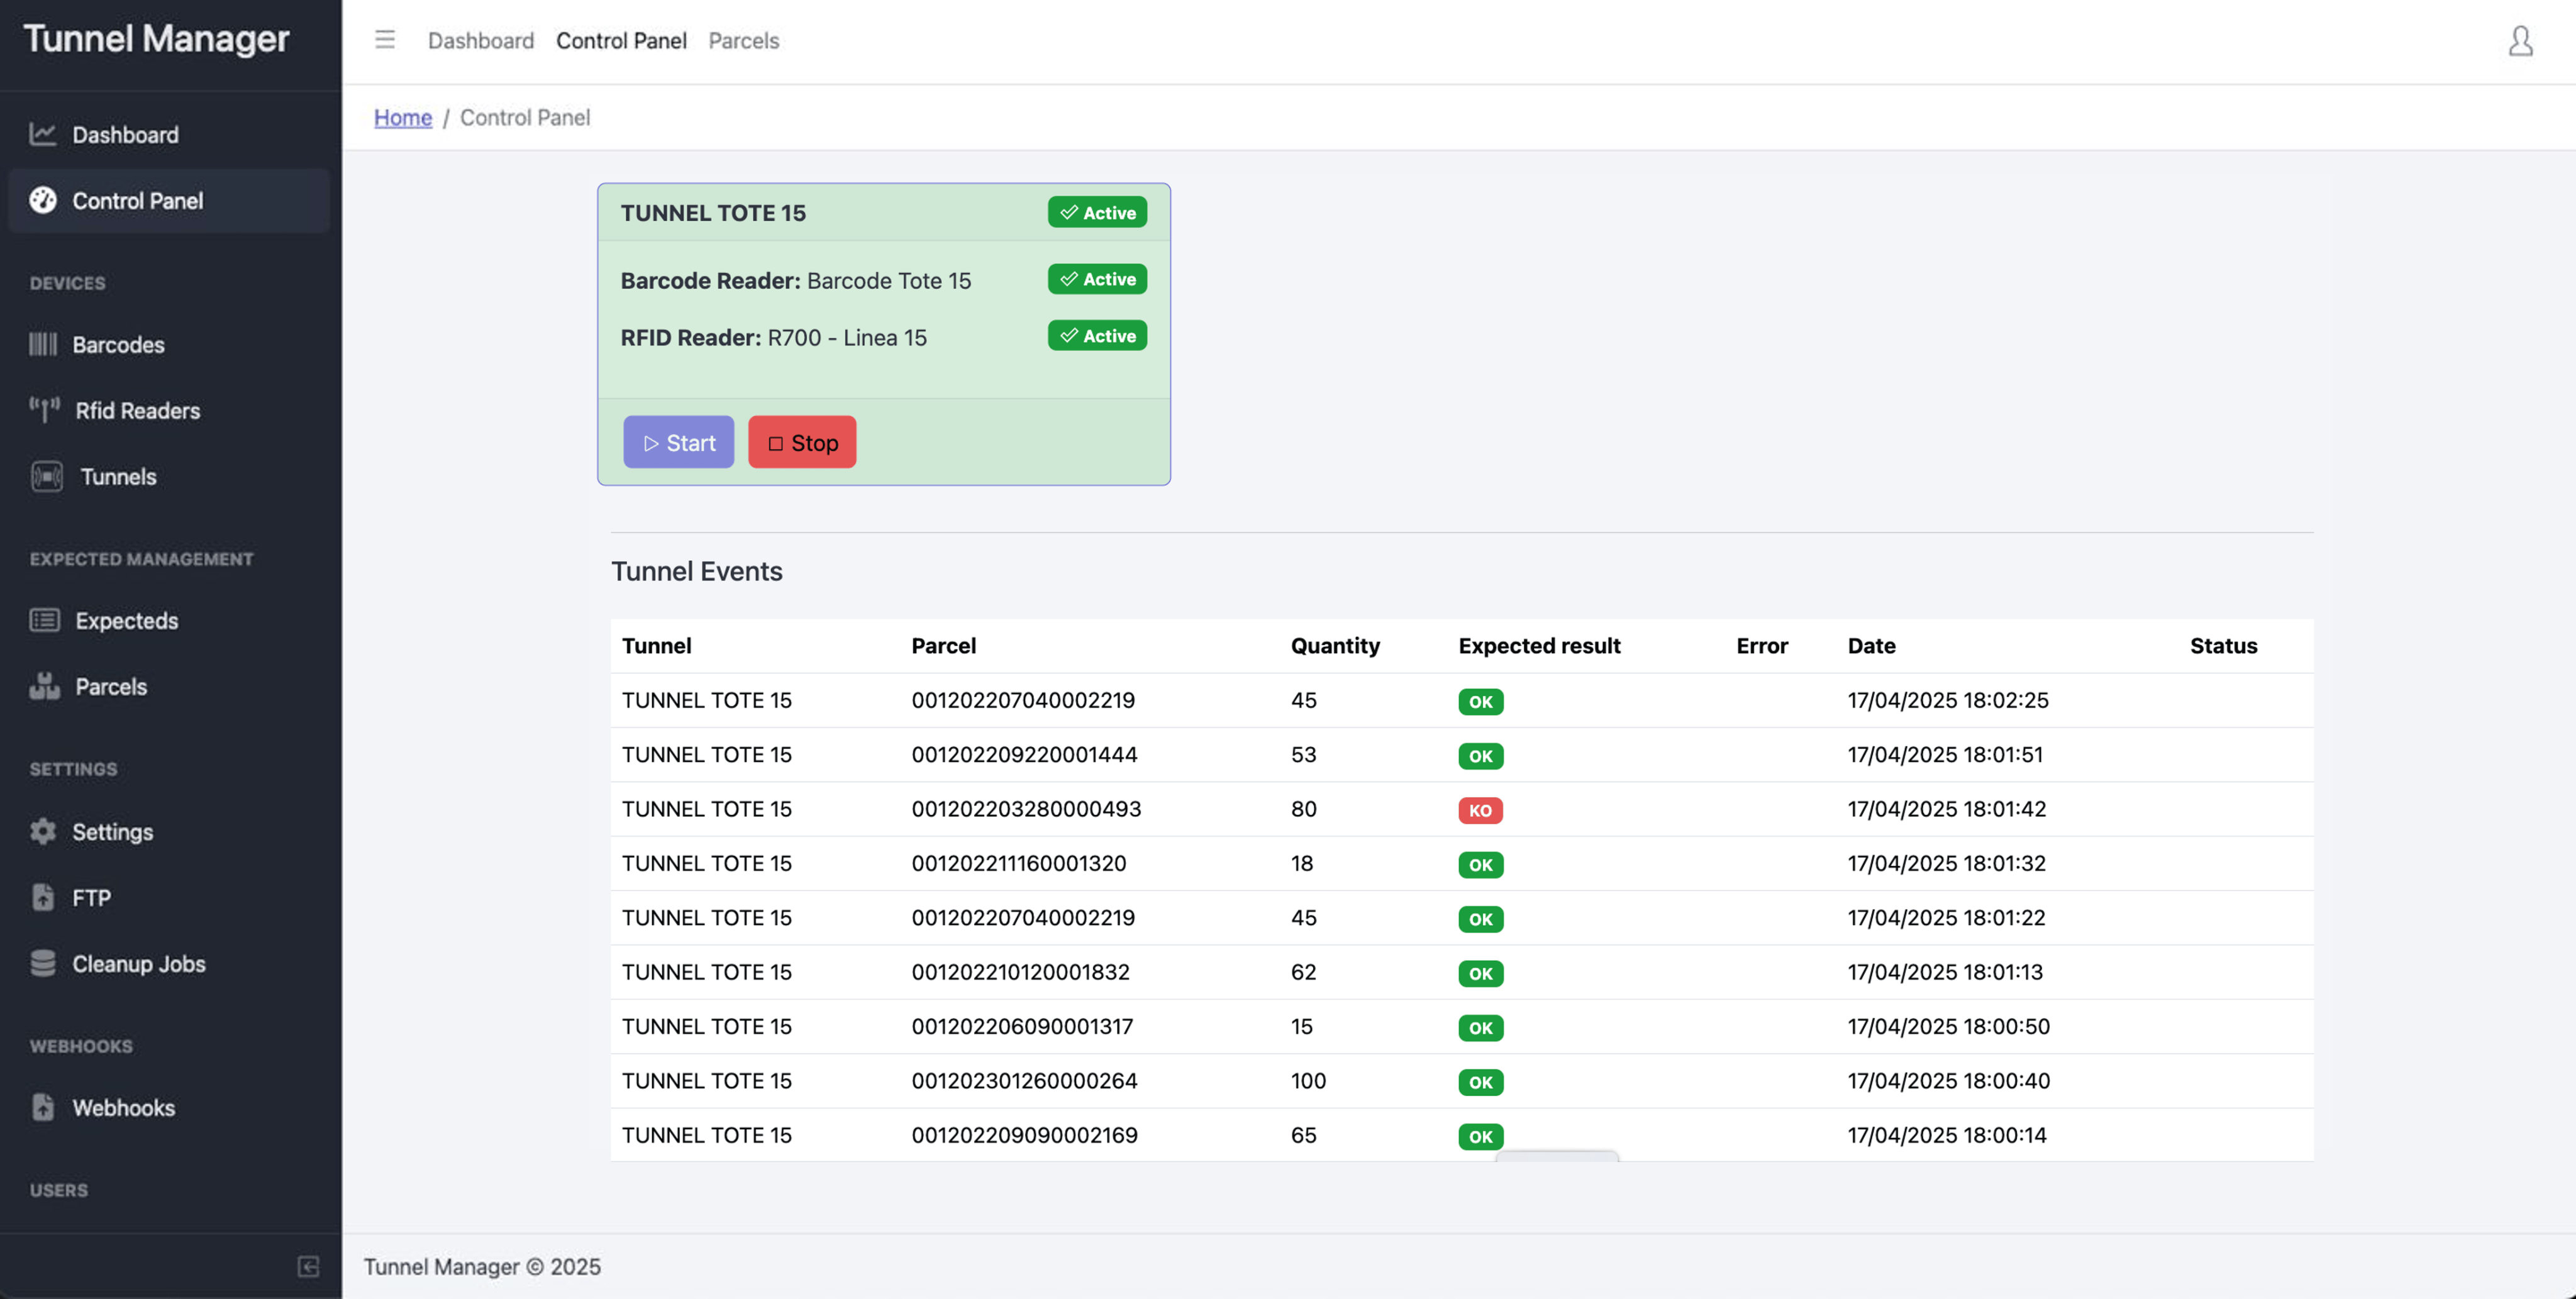Click the Tunnel Manager brand title
Image resolution: width=2576 pixels, height=1299 pixels.
coord(156,38)
